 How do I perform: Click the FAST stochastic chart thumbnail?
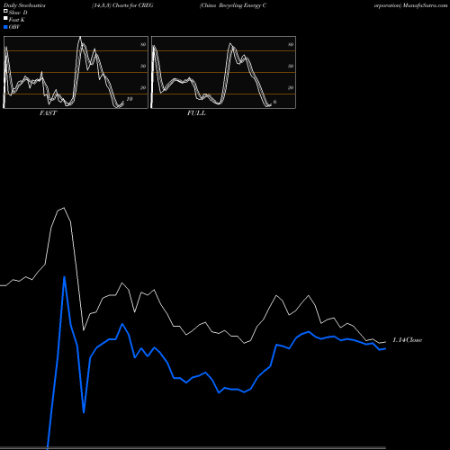[76, 72]
